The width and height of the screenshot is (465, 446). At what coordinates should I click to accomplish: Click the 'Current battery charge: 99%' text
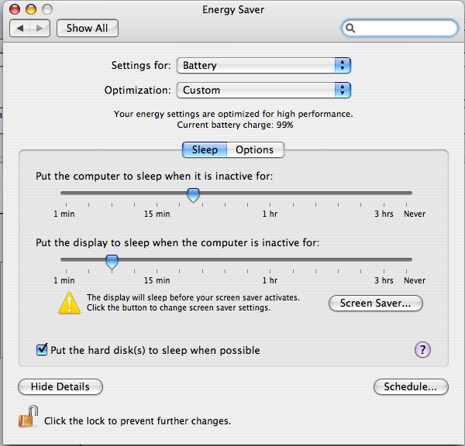point(235,125)
